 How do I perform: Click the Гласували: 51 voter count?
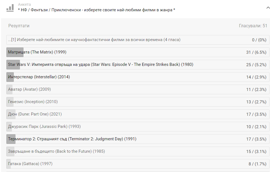pyautogui.click(x=253, y=26)
